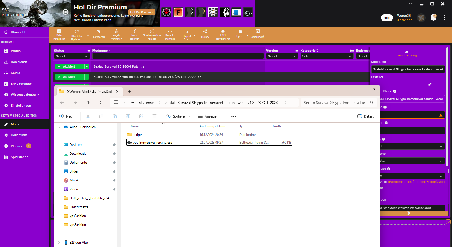This screenshot has height=247, width=452.
Task: Add new Explorer tab with plus
Action: point(129,91)
